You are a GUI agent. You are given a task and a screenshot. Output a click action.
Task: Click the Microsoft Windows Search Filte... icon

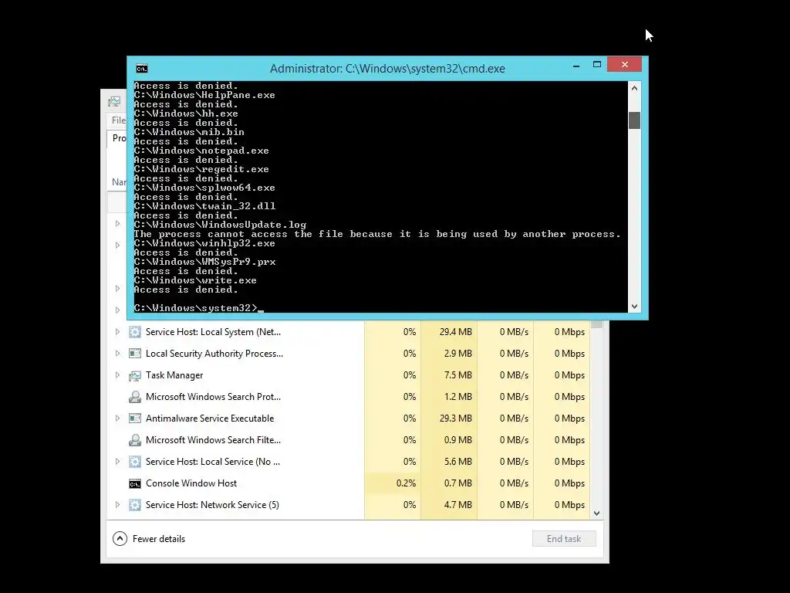click(134, 440)
